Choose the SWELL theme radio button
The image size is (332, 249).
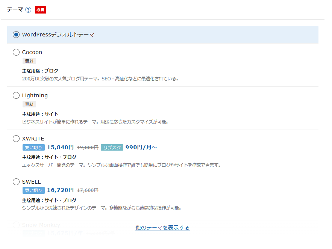coord(16,182)
